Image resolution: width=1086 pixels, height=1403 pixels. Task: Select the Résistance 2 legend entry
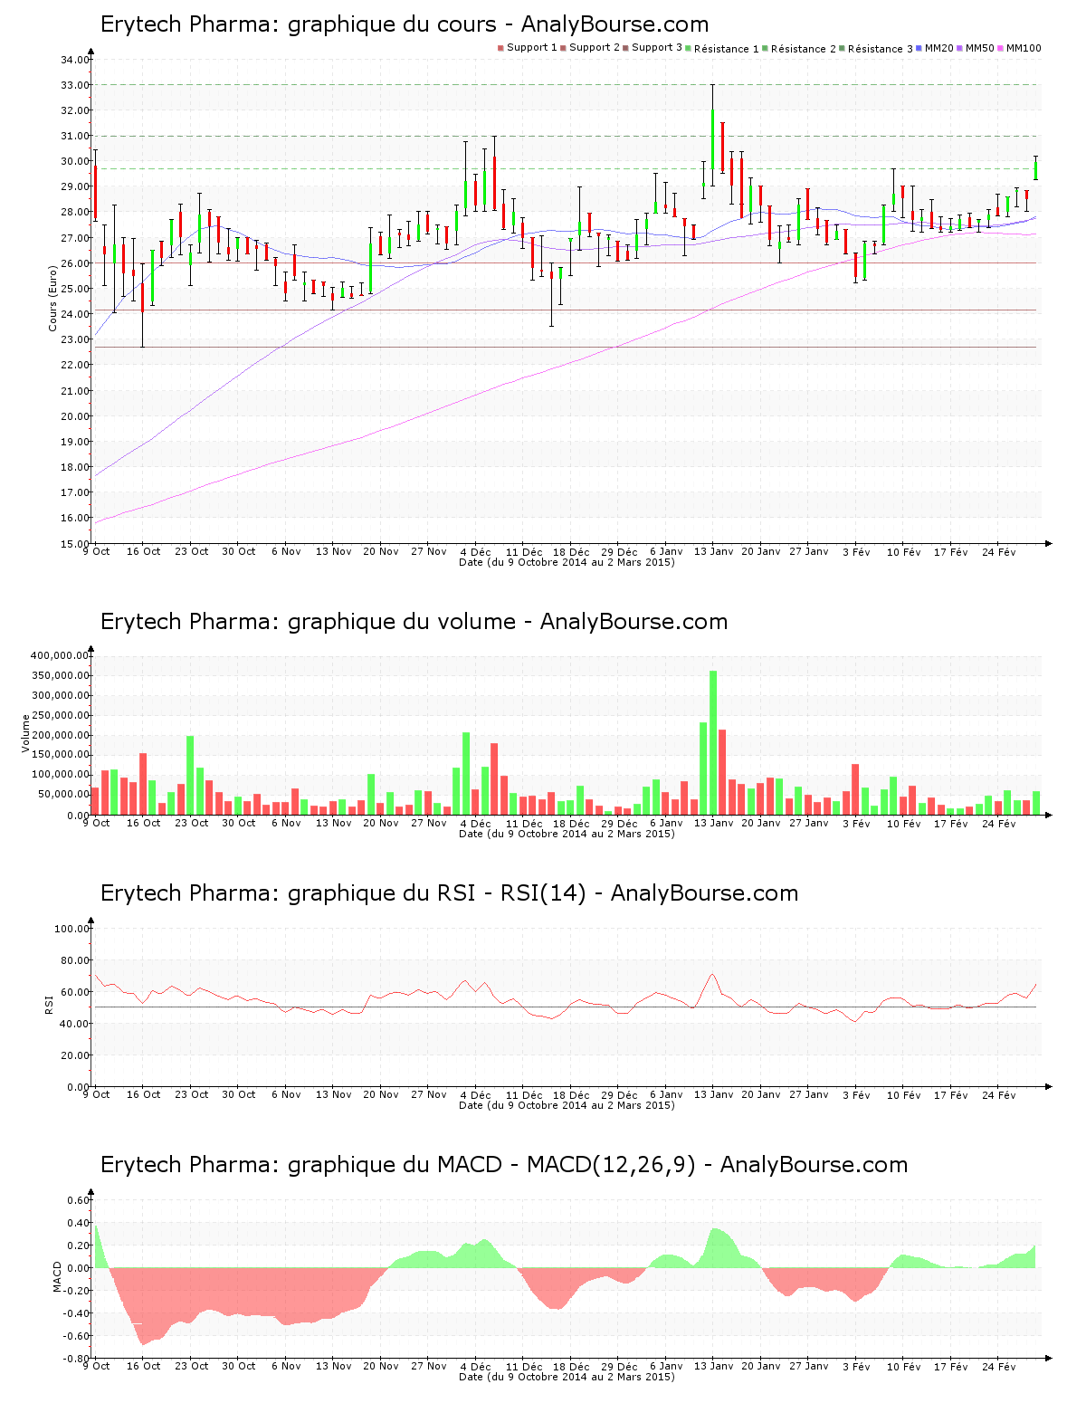click(x=803, y=49)
